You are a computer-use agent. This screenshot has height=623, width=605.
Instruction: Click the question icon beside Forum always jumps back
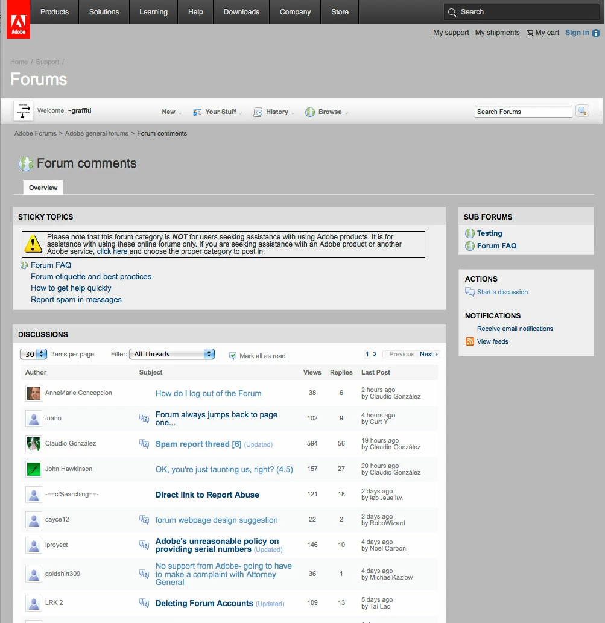tap(144, 418)
